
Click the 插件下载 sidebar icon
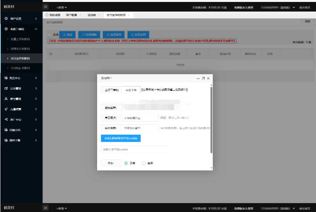[6, 140]
